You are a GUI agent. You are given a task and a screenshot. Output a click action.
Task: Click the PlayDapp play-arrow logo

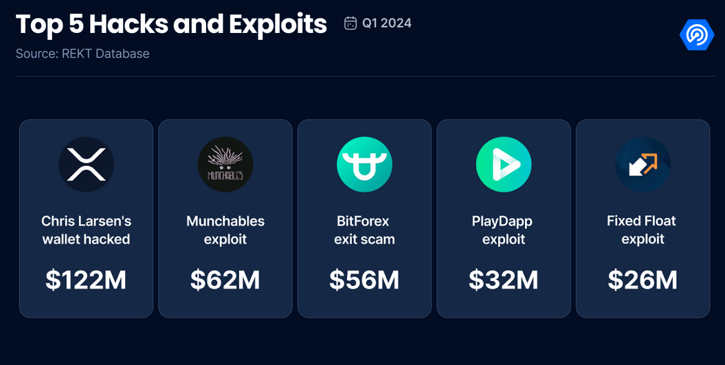pyautogui.click(x=504, y=164)
